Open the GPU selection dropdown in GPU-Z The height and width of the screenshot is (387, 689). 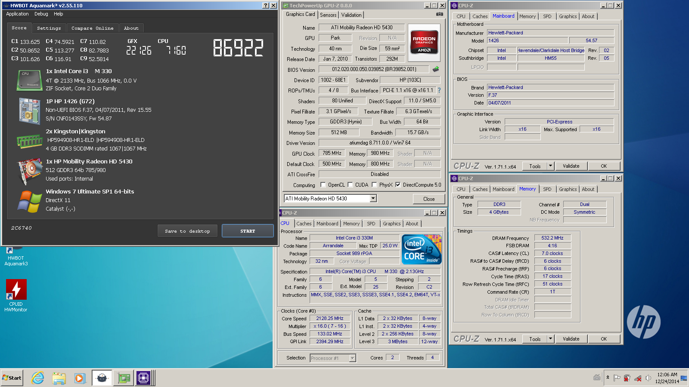pyautogui.click(x=373, y=198)
